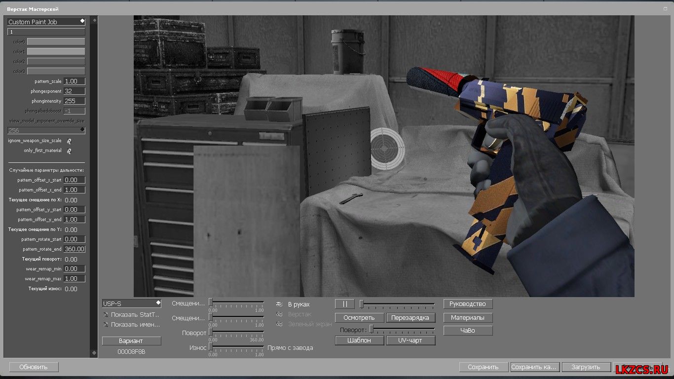This screenshot has width=674, height=379.
Task: Click the side panel scrollbar down arrow
Action: point(94,353)
